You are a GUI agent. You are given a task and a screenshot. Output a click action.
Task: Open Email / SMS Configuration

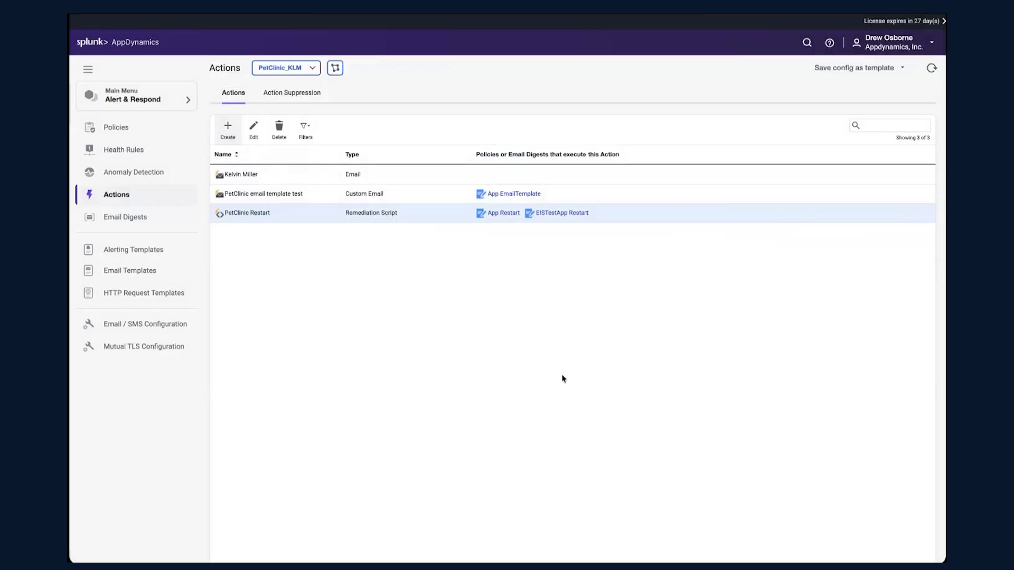coord(145,324)
